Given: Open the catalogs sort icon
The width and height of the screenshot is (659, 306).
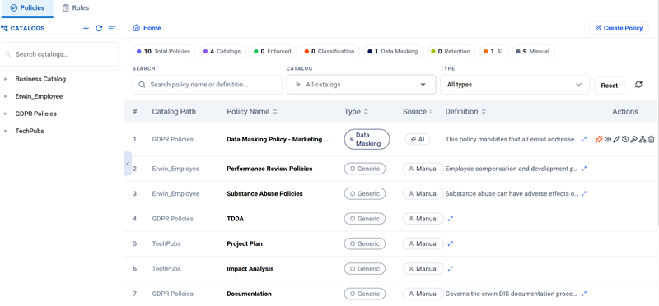Looking at the screenshot, I should click(112, 28).
